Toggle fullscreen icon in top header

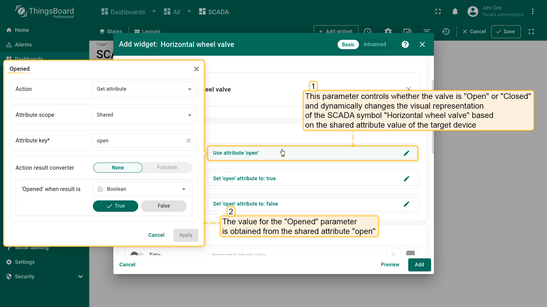(x=438, y=12)
